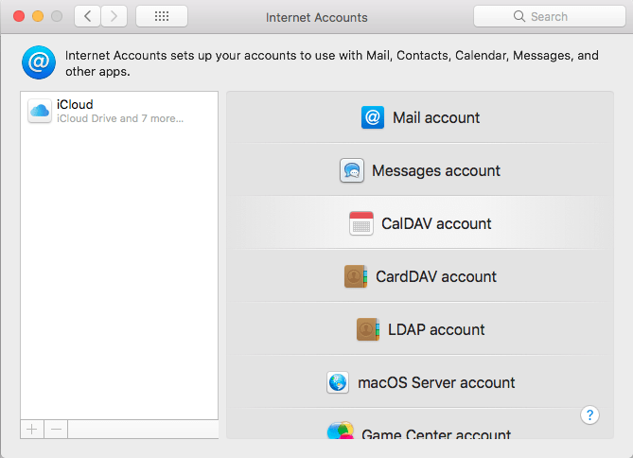Image resolution: width=633 pixels, height=458 pixels.
Task: Add an account with the plus button
Action: (x=32, y=429)
